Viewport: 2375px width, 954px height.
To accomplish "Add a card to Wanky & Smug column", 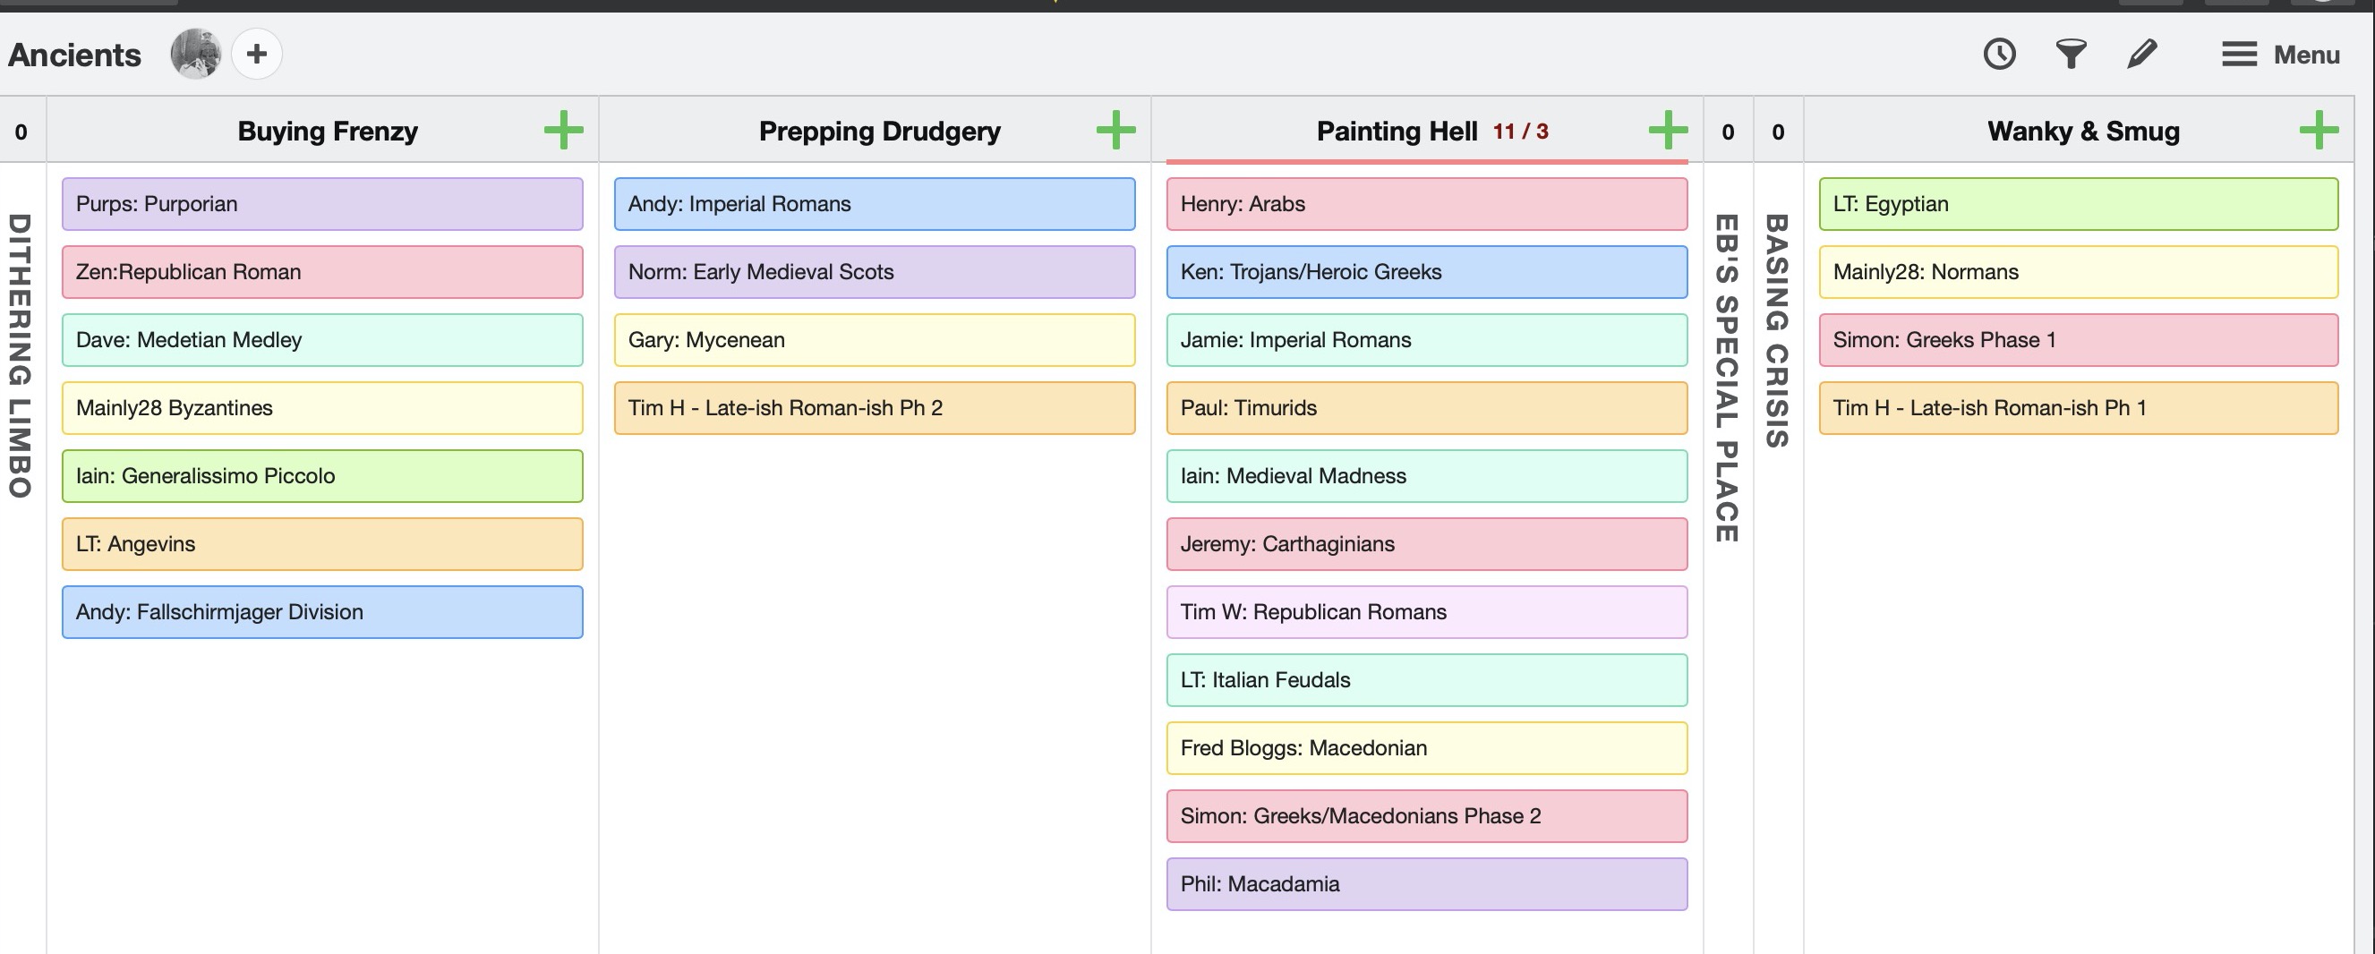I will 2319,130.
